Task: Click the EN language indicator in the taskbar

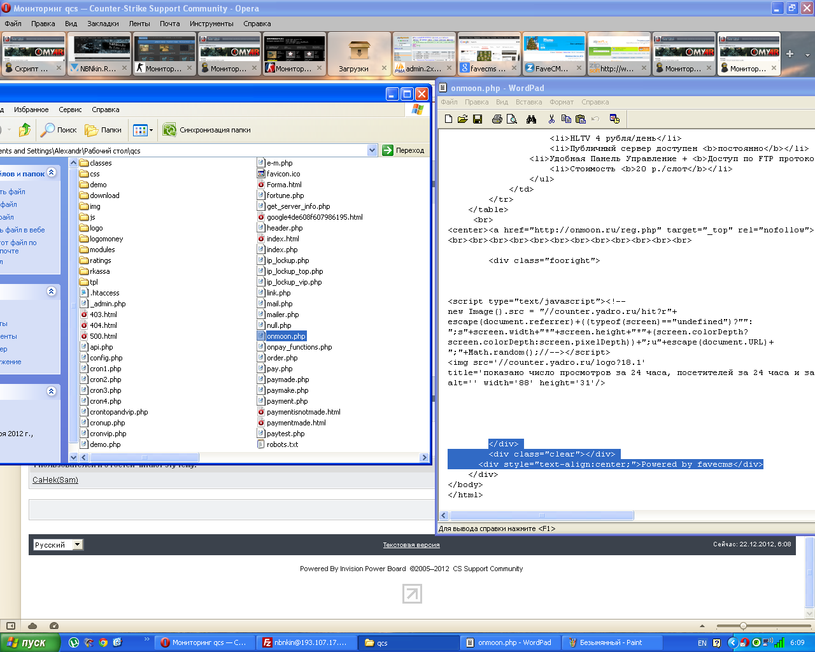Action: point(702,643)
